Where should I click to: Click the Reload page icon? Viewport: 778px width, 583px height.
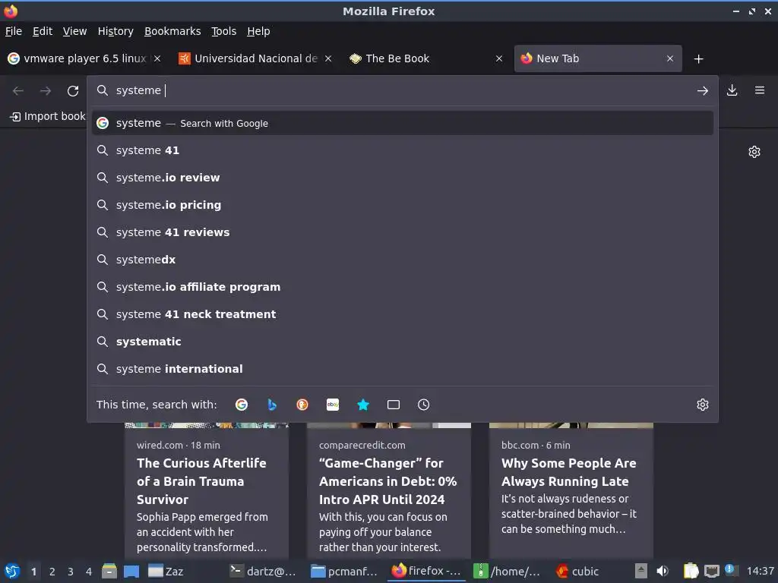tap(73, 91)
